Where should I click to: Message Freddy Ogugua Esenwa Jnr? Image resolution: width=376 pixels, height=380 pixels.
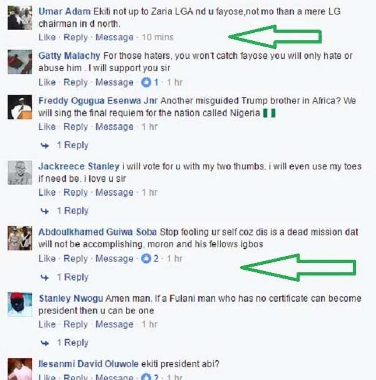[114, 127]
